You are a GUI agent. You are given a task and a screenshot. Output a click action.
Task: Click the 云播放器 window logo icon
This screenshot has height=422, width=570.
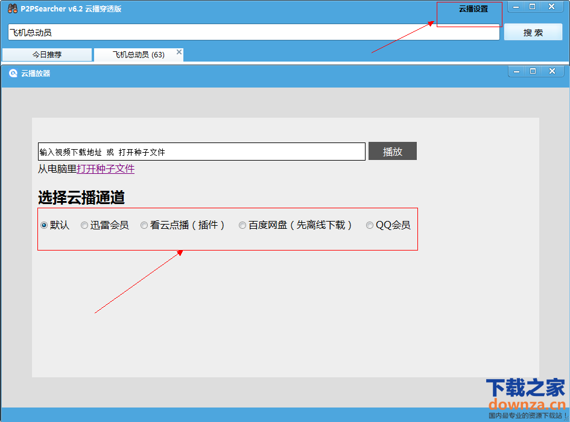[13, 73]
